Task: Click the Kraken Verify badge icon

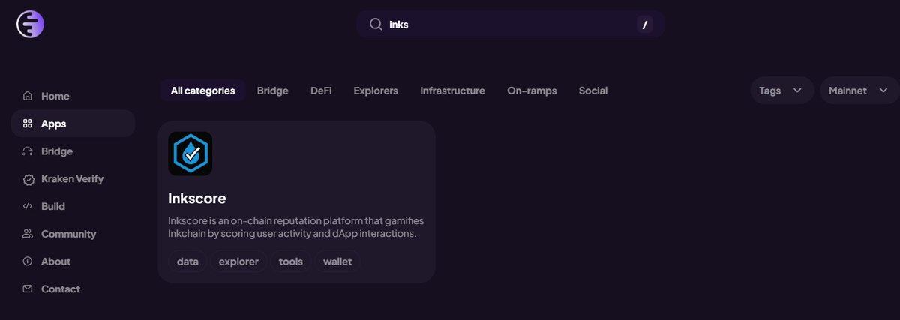Action: (x=28, y=179)
